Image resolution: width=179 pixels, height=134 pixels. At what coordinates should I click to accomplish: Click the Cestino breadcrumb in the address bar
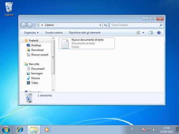(49, 25)
